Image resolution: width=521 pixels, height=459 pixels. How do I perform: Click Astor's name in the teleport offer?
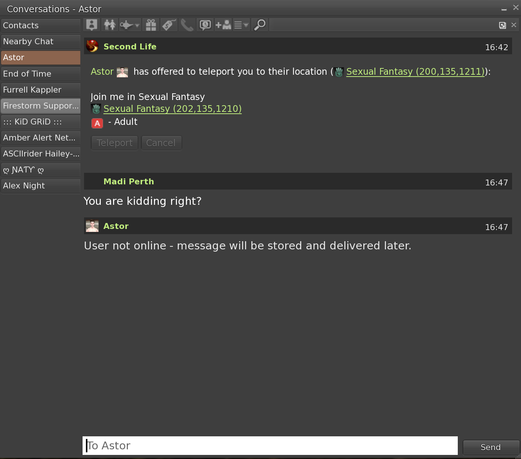pyautogui.click(x=102, y=71)
